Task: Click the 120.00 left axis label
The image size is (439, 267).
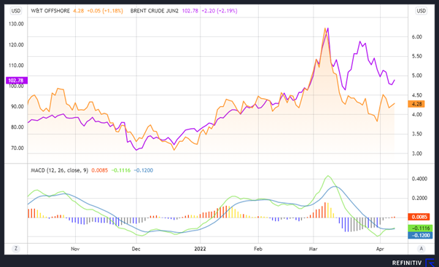Action: click(16, 44)
